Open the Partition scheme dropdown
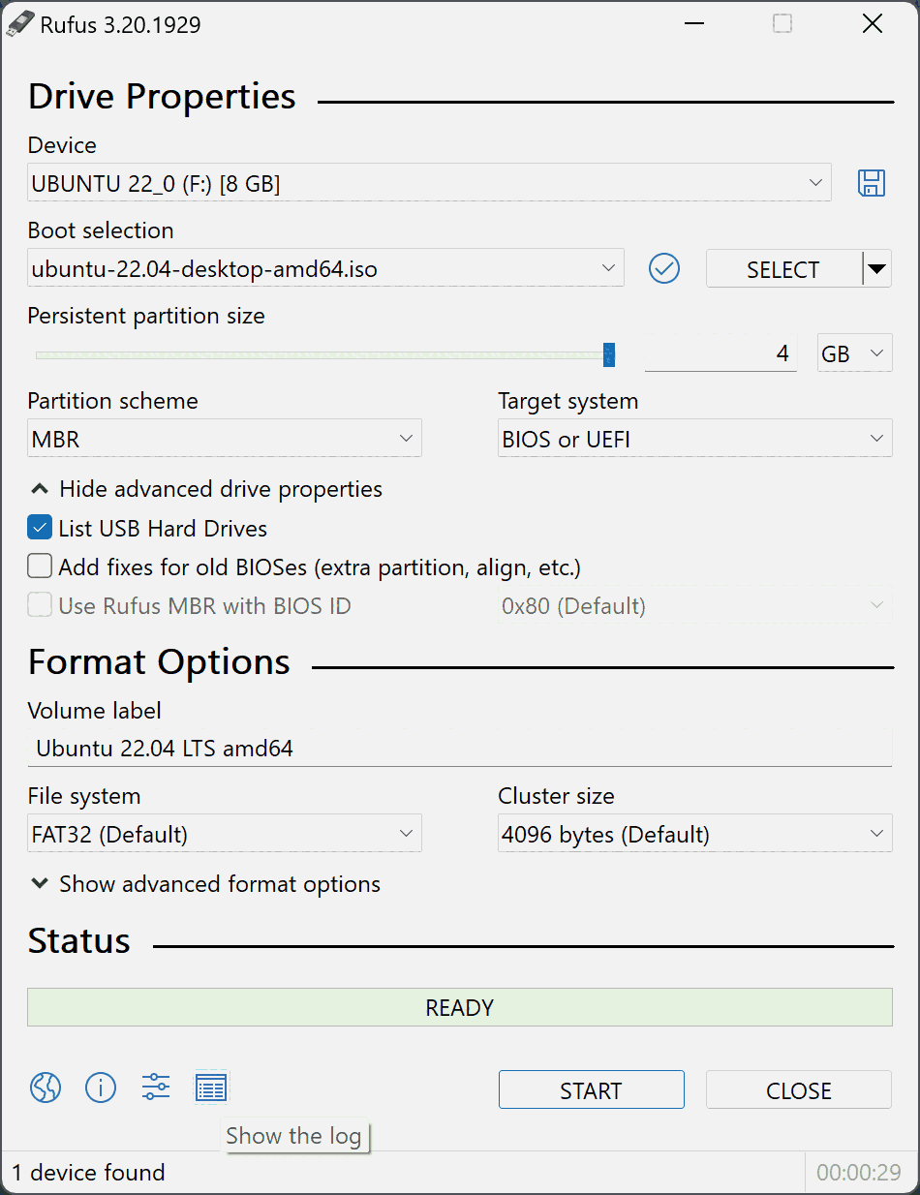This screenshot has height=1195, width=920. [x=224, y=438]
